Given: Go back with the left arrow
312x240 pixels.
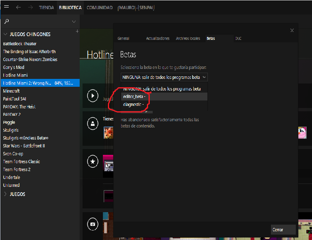Looking at the screenshot, I should pos(18,7).
